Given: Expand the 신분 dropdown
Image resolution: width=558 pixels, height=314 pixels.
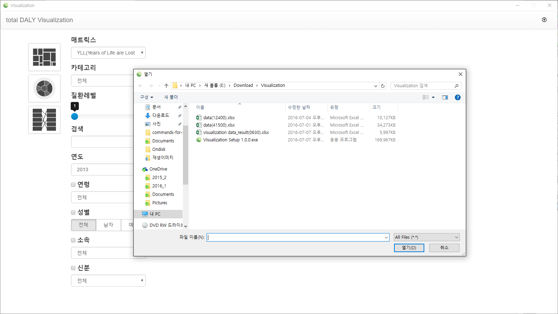Looking at the screenshot, I should [x=108, y=281].
